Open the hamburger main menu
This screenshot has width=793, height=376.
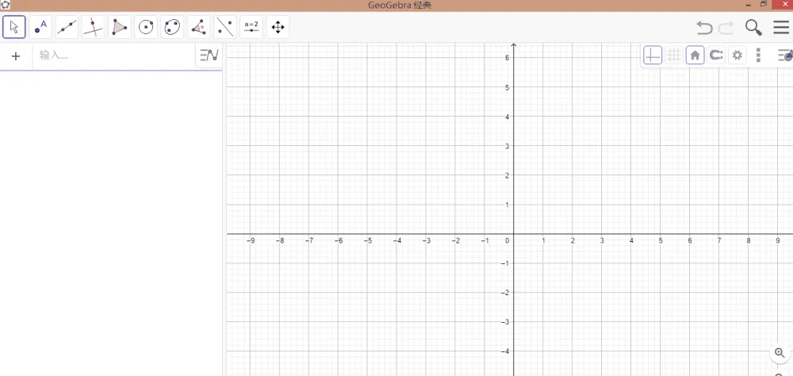tap(781, 27)
